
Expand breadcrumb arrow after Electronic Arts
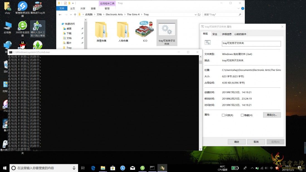(x=125, y=14)
